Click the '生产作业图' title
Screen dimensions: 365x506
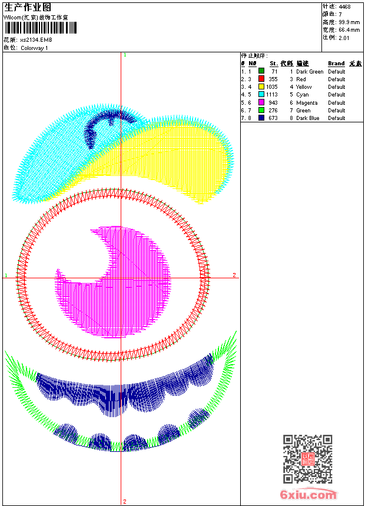pos(27,7)
